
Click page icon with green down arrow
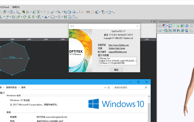(x=74, y=17)
